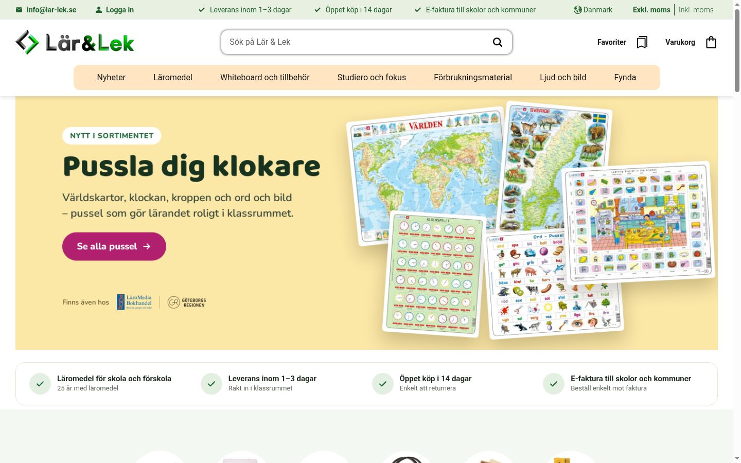The width and height of the screenshot is (741, 463).
Task: Click top bar text Öppet köp i 14 dagar
Action: click(359, 10)
